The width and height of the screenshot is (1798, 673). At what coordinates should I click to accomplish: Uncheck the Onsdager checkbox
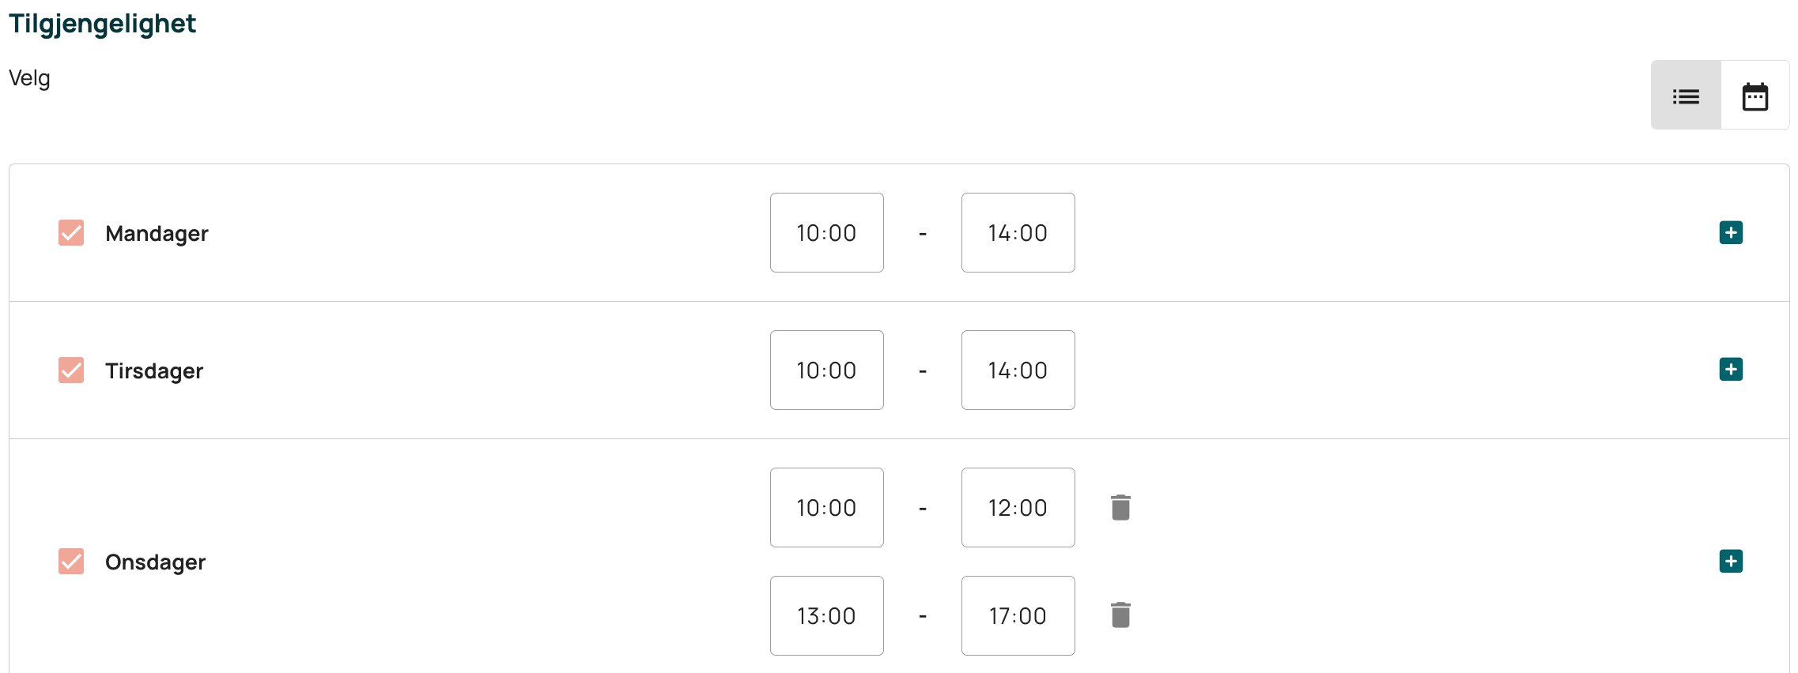click(71, 562)
